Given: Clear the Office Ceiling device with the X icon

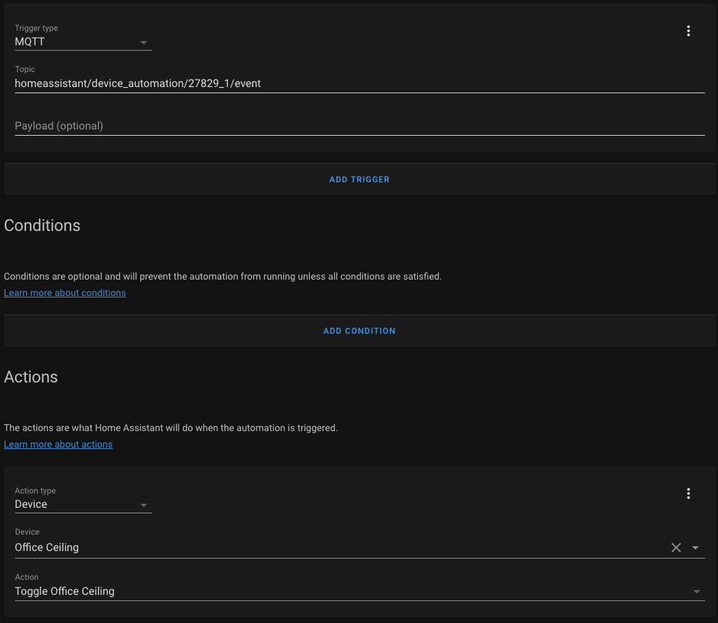Looking at the screenshot, I should tap(676, 547).
